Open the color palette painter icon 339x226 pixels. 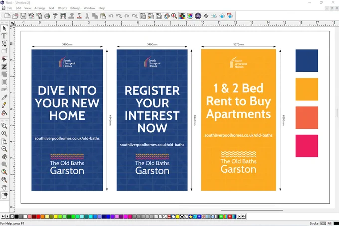tap(167, 16)
